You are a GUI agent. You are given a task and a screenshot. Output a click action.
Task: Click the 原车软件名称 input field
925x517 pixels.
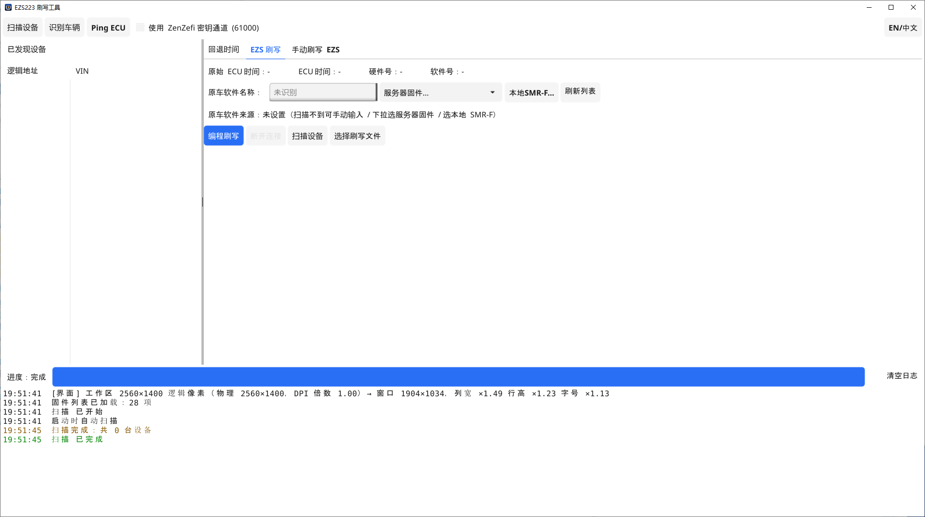tap(323, 92)
